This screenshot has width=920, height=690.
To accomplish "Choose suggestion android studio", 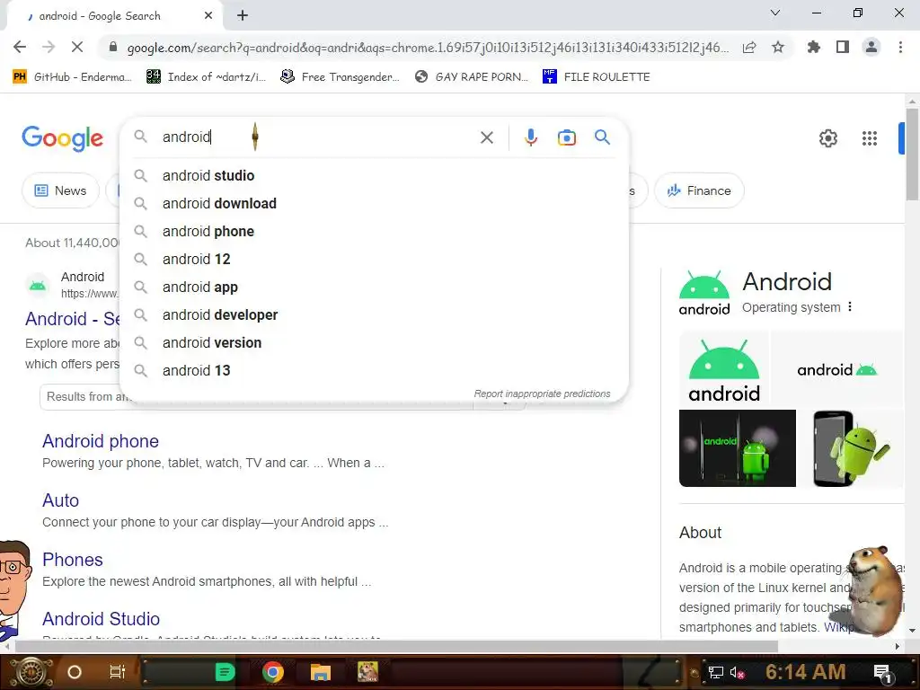I will point(374,175).
